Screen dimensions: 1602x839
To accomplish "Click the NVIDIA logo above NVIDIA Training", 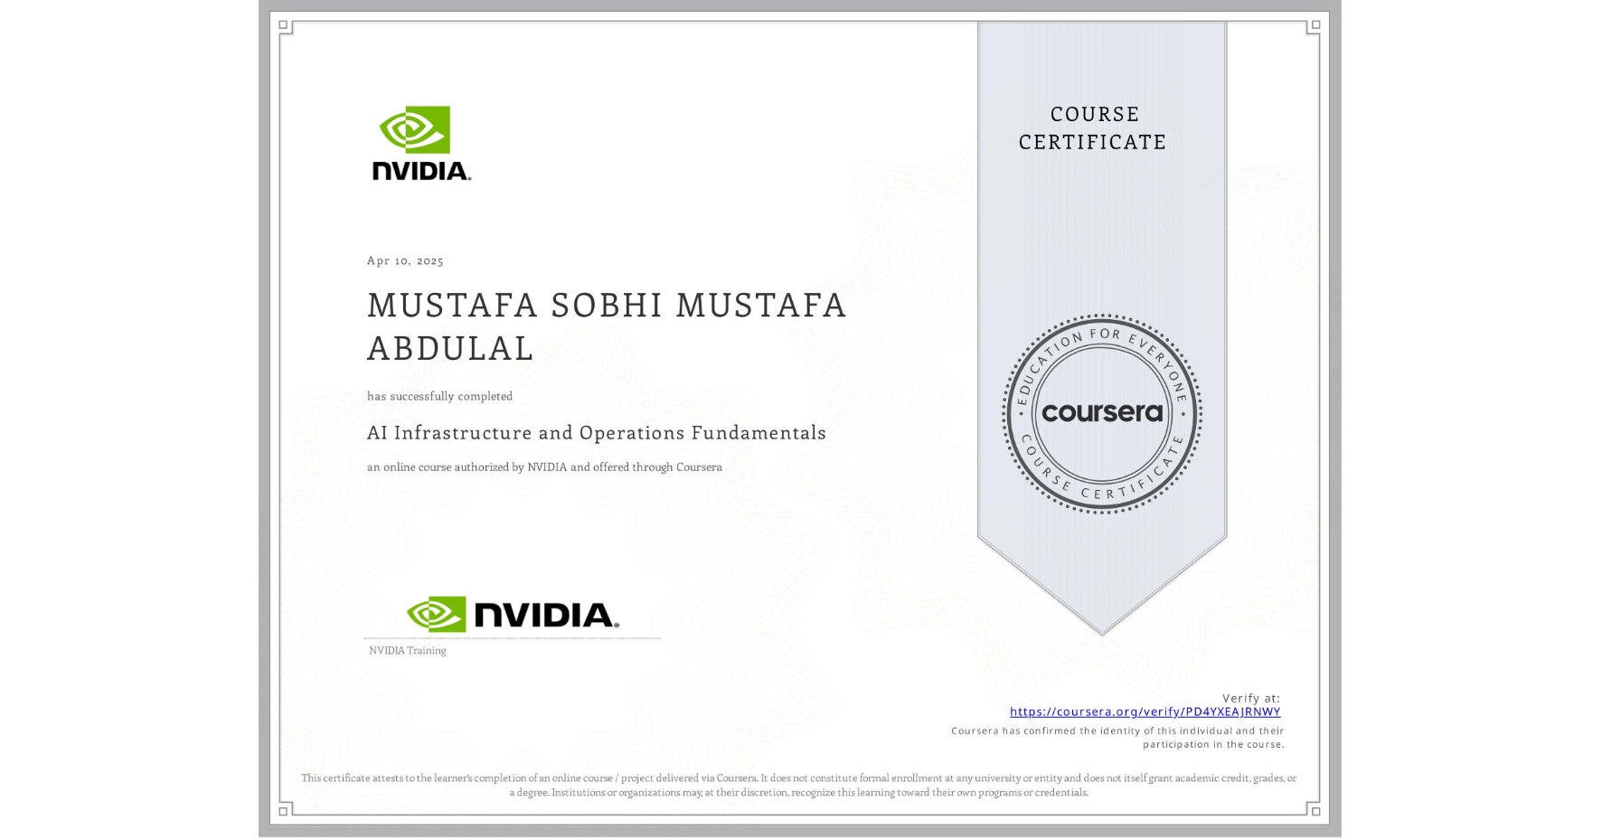I will tap(513, 614).
